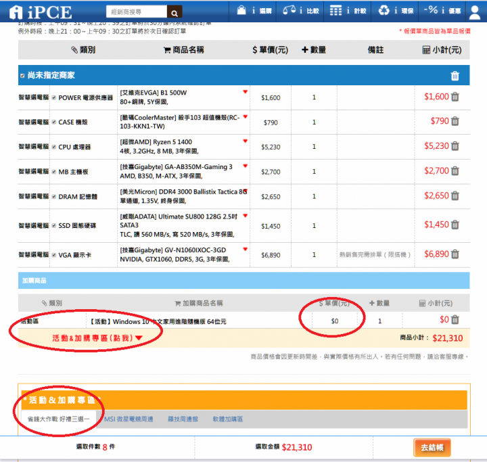Open the percent 優惠 discount menu
The image size is (487, 462).
click(442, 11)
